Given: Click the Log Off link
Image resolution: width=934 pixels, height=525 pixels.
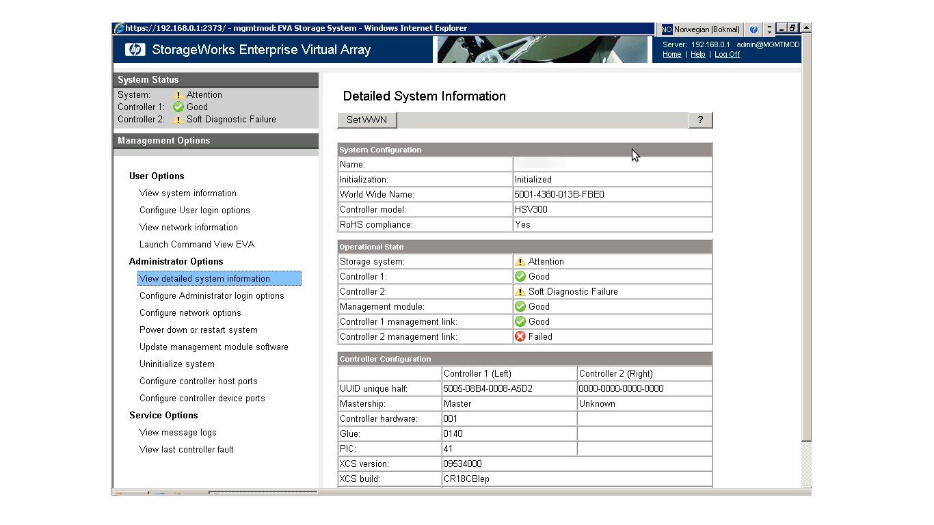Looking at the screenshot, I should [728, 54].
